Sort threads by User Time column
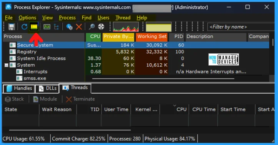Viewport: 278px width, 145px height. tap(116, 109)
